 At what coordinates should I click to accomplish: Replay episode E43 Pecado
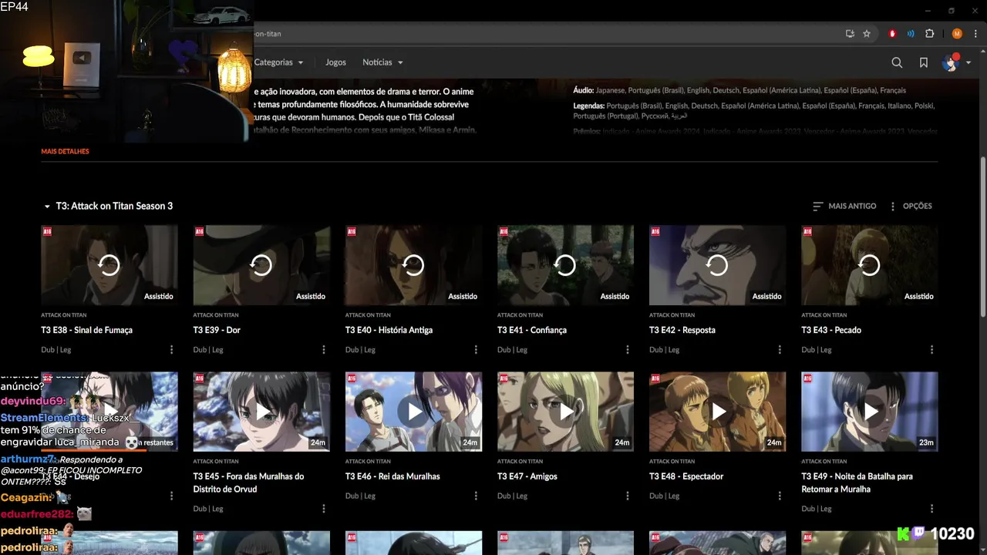click(x=869, y=265)
